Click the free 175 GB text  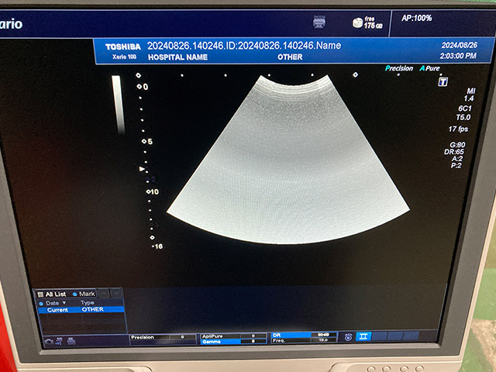pyautogui.click(x=373, y=22)
